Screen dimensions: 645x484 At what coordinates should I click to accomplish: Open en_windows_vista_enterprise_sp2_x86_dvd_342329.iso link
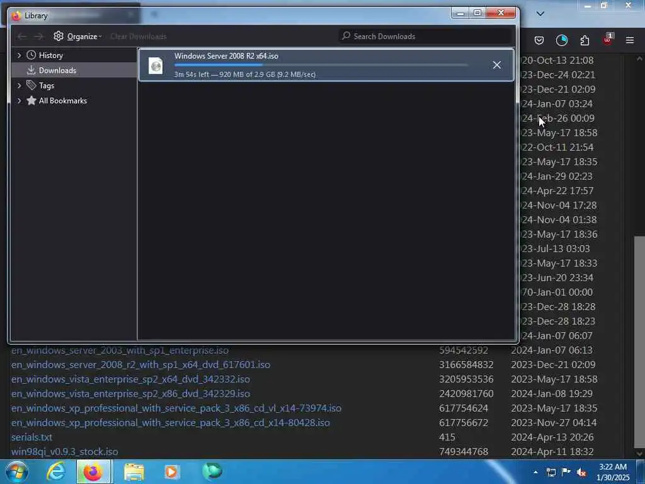click(x=130, y=394)
